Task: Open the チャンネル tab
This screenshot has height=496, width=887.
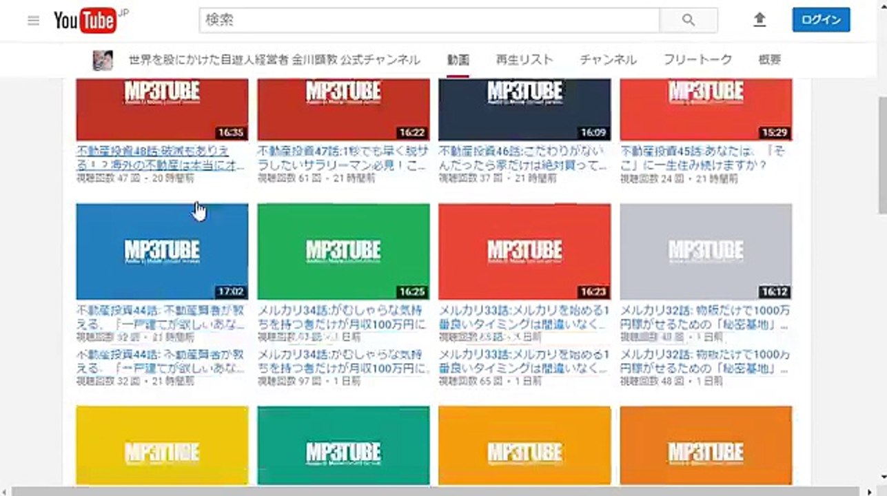Action: (x=608, y=60)
